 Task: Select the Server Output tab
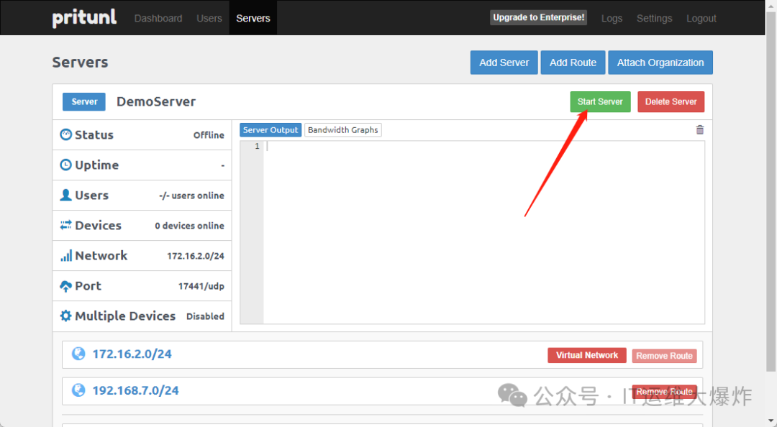[270, 130]
